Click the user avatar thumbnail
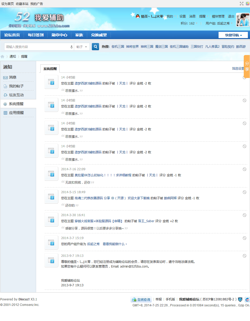Image resolution: width=250 pixels, height=321 pixels. click(243, 20)
